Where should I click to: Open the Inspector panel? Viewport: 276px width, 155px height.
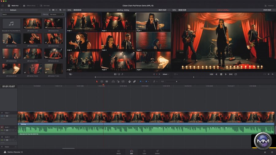pos(269,6)
